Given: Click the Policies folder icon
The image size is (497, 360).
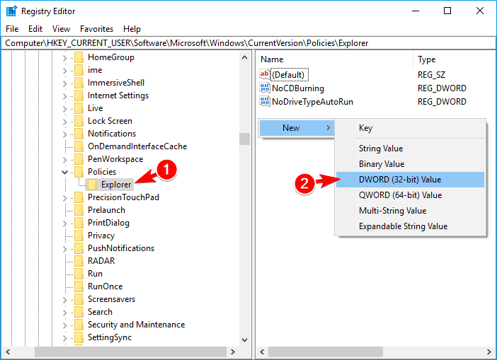Looking at the screenshot, I should (79, 172).
